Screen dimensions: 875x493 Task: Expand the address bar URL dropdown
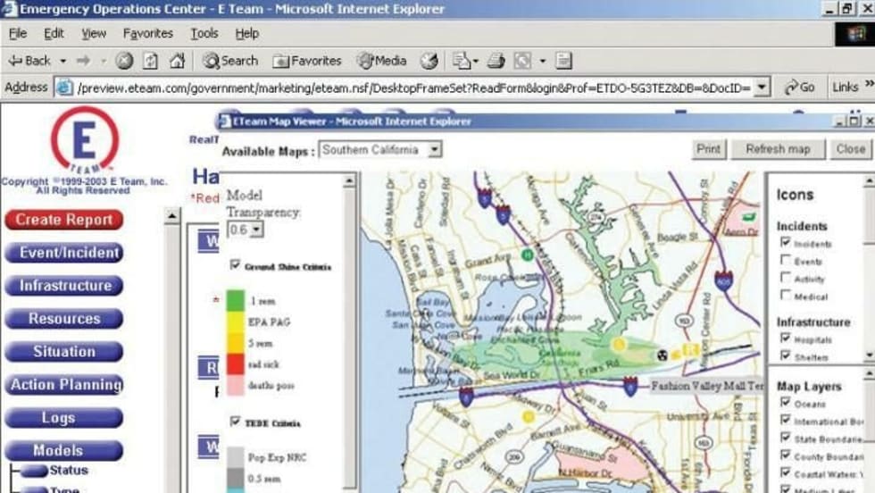tap(761, 88)
